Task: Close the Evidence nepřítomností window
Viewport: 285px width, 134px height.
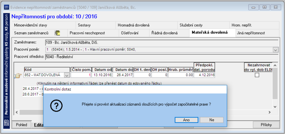Action: (276, 7)
